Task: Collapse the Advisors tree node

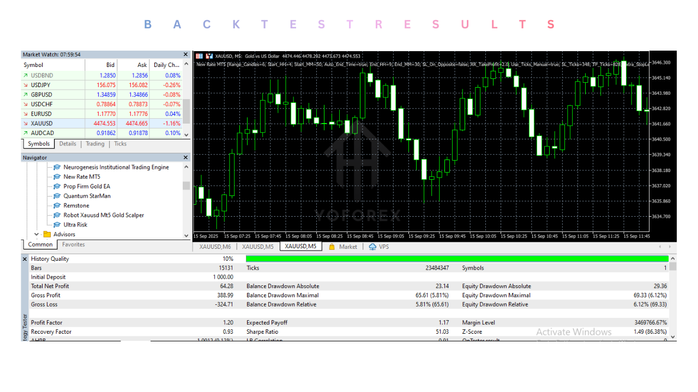Action: click(x=35, y=234)
